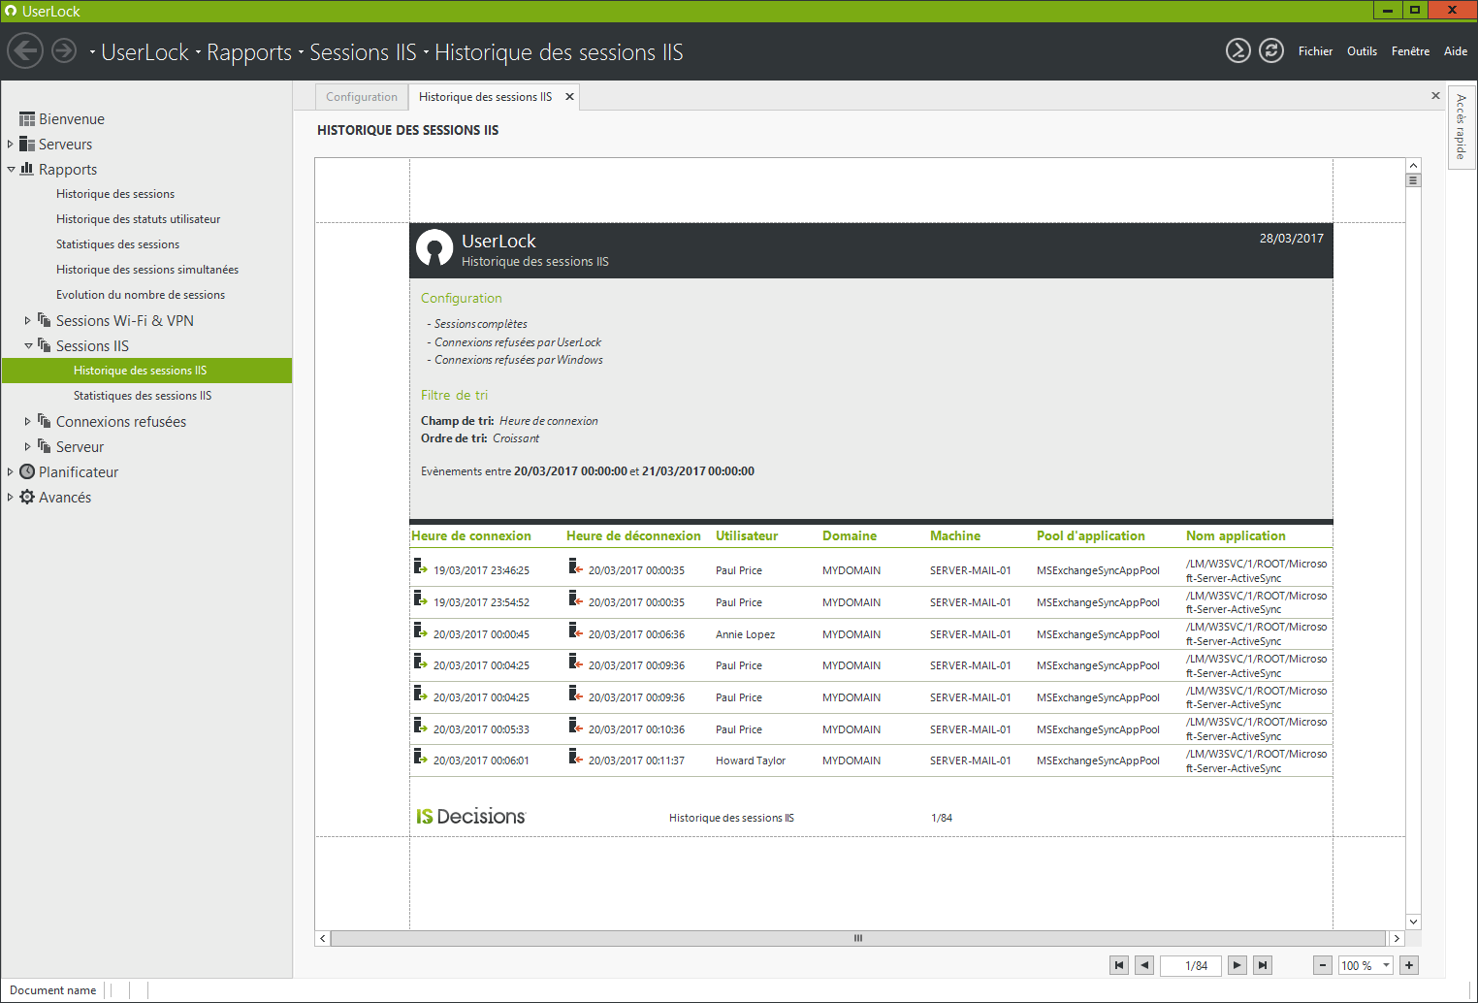Click the Sessions IIS report icon
Screen dimensions: 1478x1003
pos(45,345)
